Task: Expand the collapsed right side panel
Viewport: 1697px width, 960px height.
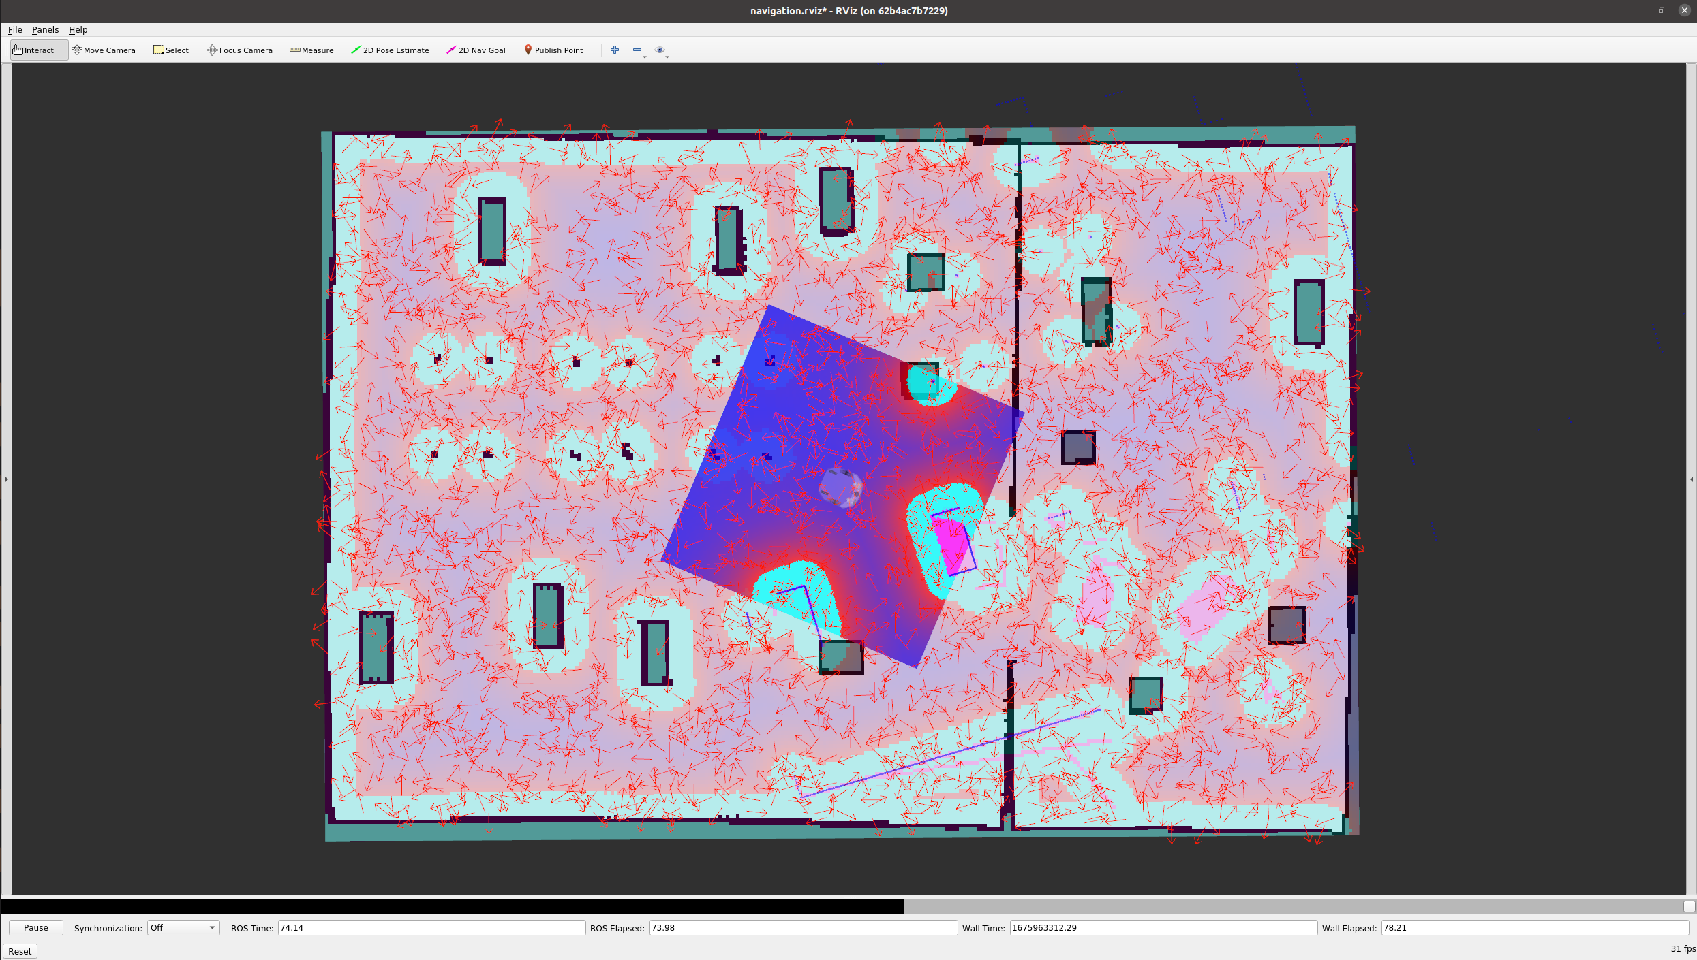Action: pos(1691,479)
